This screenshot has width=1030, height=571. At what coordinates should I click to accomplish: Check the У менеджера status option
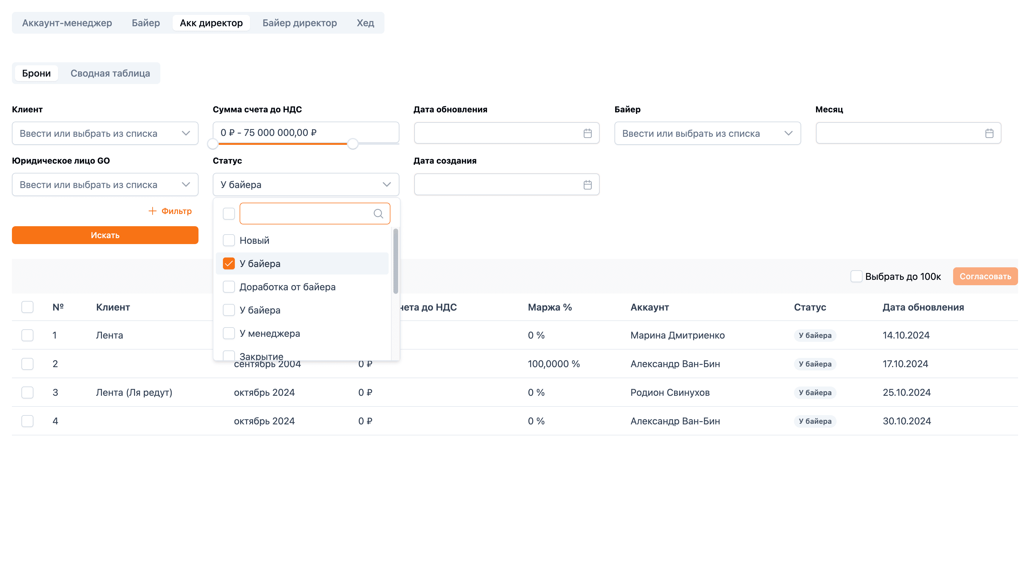coord(229,333)
